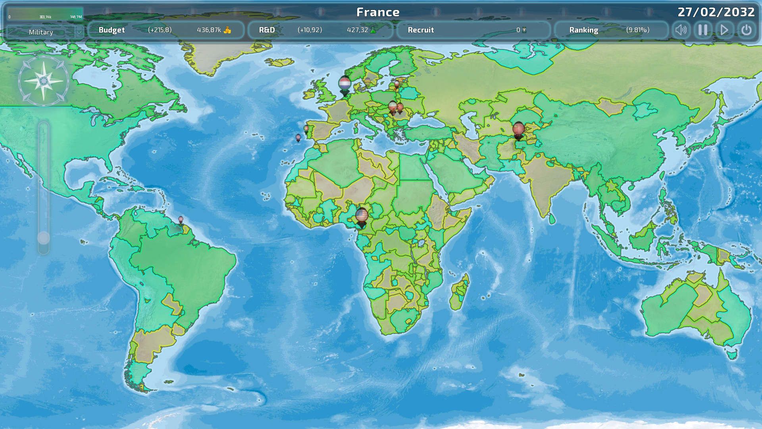
Task: Mute the game sound
Action: [681, 30]
